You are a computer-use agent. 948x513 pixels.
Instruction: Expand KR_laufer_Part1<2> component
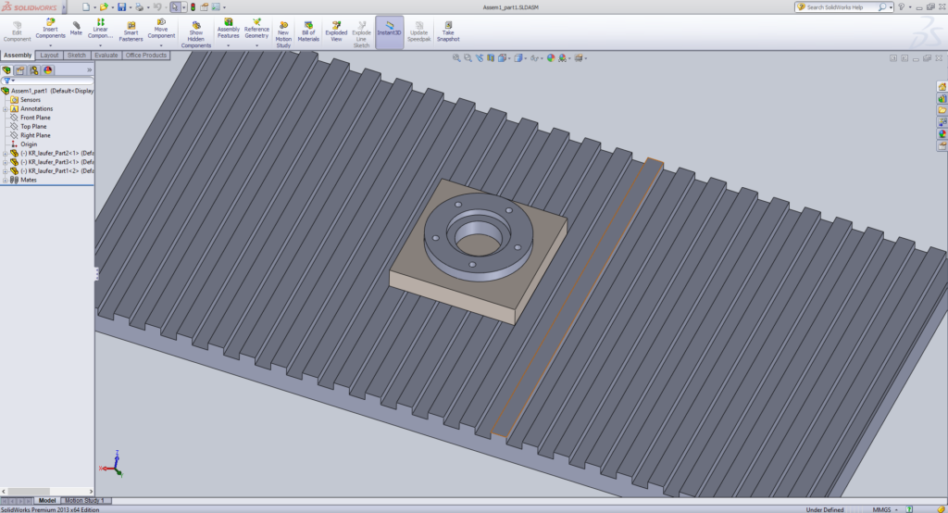6,171
